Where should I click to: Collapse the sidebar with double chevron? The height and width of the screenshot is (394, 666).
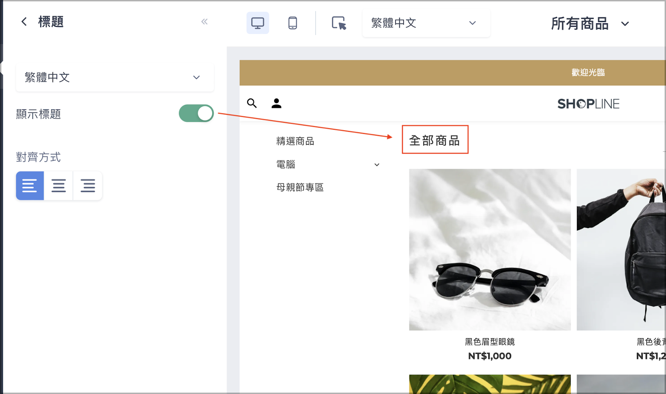[204, 22]
